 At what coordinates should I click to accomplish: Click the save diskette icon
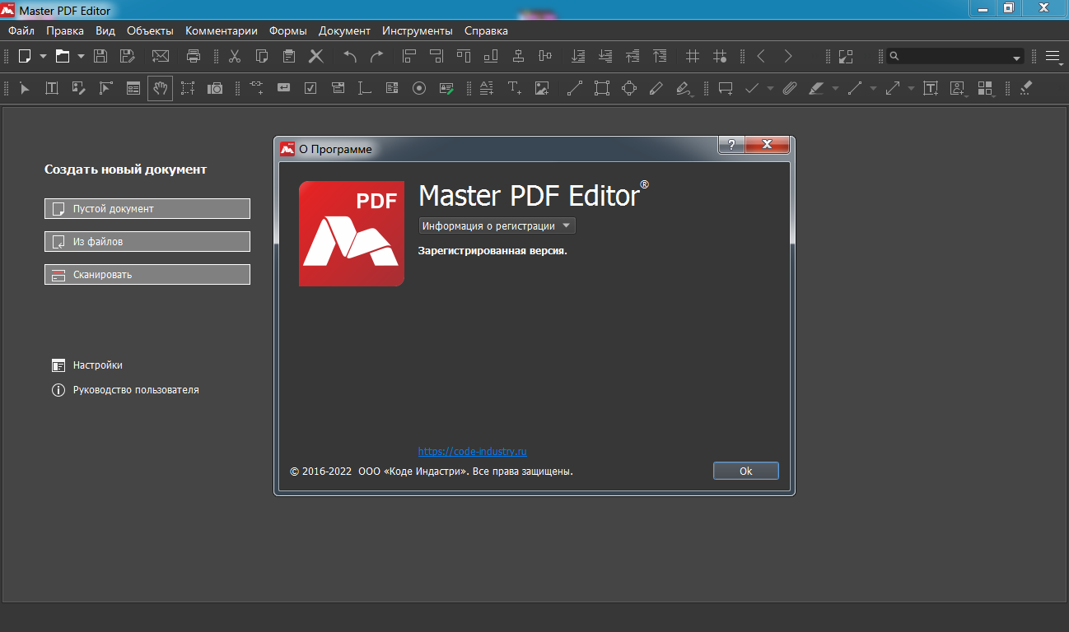point(100,56)
